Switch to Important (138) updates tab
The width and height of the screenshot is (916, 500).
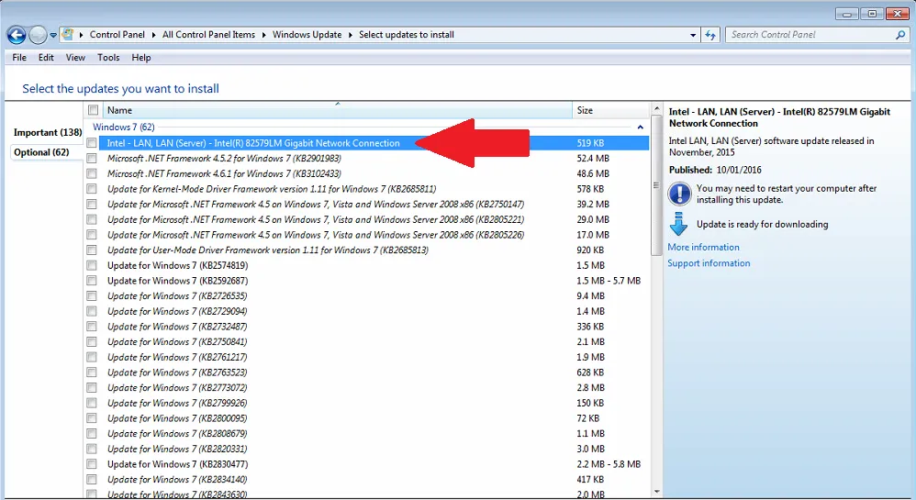point(48,133)
